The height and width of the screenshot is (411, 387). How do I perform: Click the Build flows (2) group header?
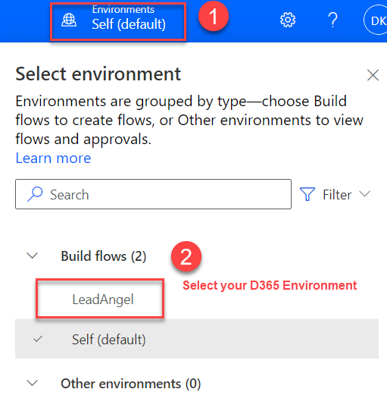pyautogui.click(x=104, y=256)
